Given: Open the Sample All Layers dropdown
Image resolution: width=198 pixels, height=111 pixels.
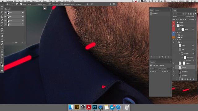Looking at the screenshot, I should (x=80, y=4).
